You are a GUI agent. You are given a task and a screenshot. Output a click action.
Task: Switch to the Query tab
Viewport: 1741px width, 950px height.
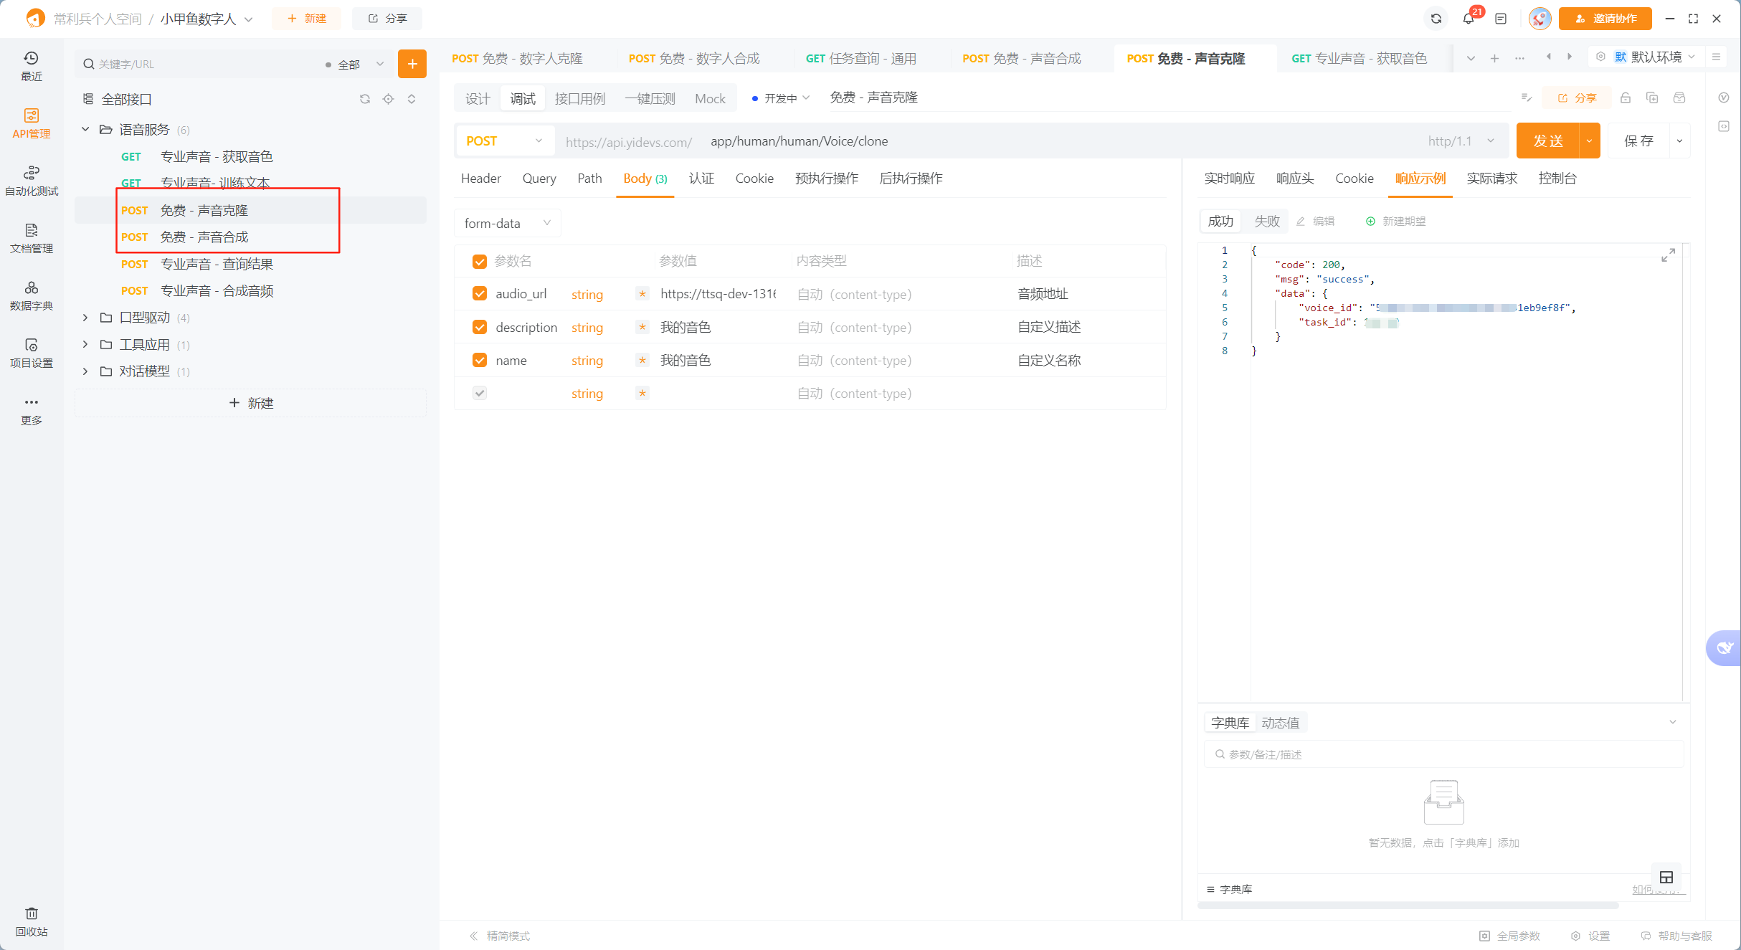click(x=539, y=179)
